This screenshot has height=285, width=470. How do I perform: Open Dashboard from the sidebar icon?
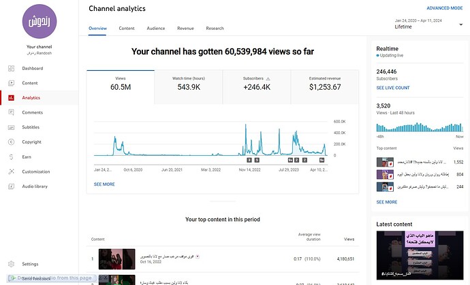tap(12, 68)
